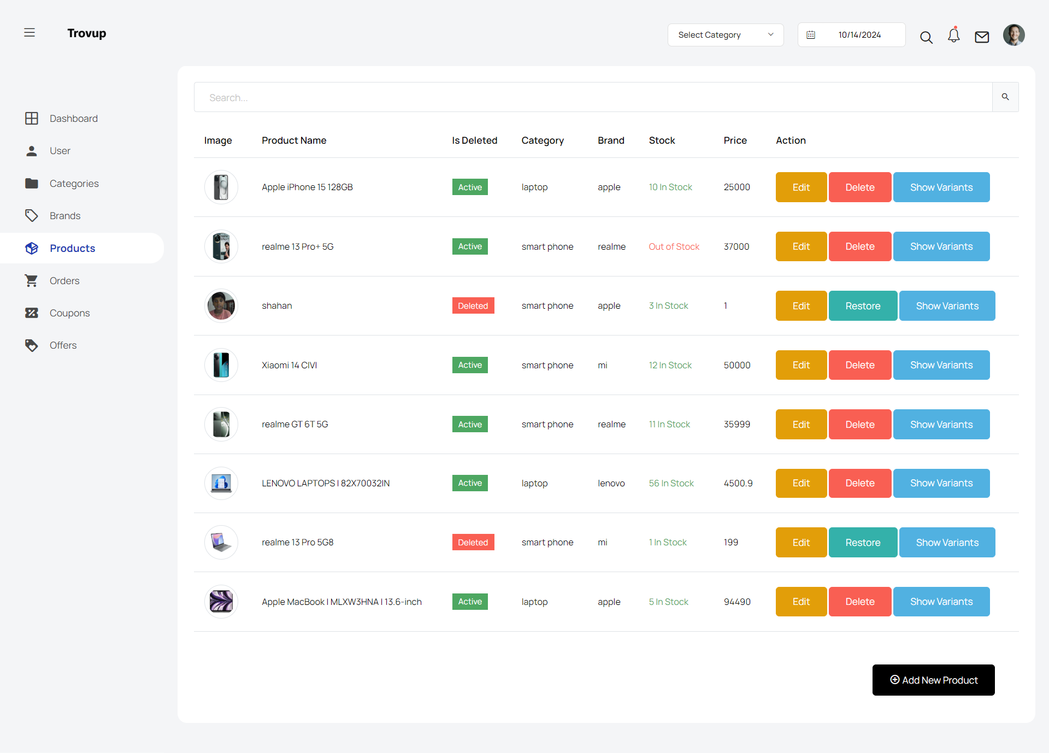This screenshot has height=753, width=1049.
Task: Restore the shahan product
Action: click(863, 306)
